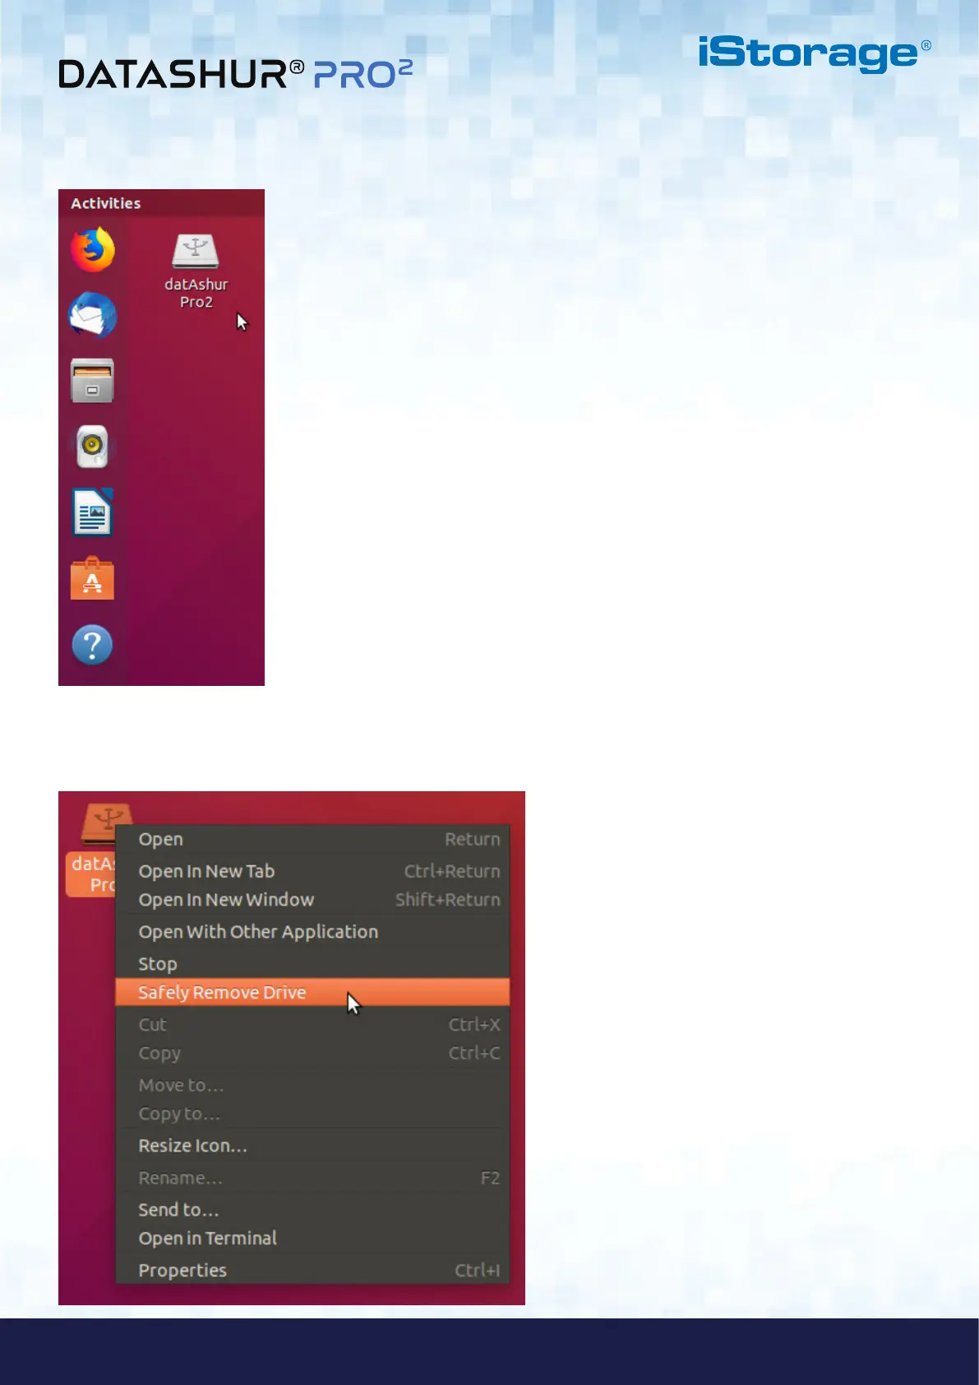The image size is (979, 1385).
Task: Launch Thunderbird mail from the dock
Action: (x=93, y=315)
